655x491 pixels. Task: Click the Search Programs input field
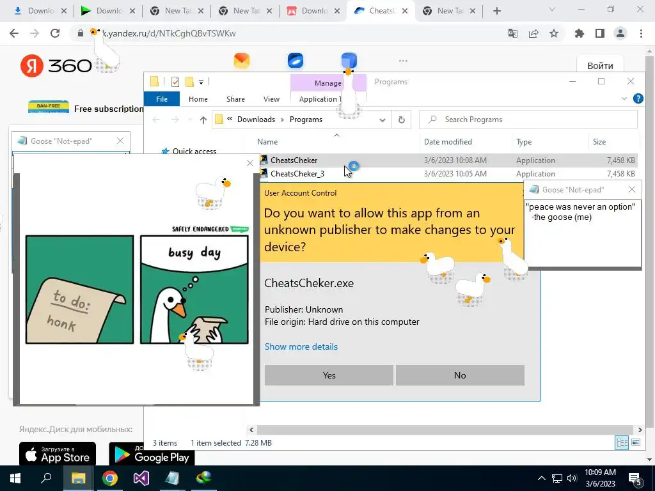(528, 120)
